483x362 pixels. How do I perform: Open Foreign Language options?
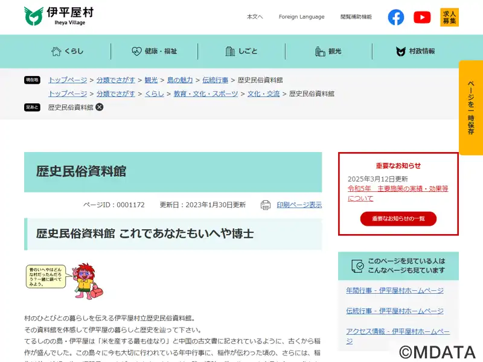tap(301, 17)
